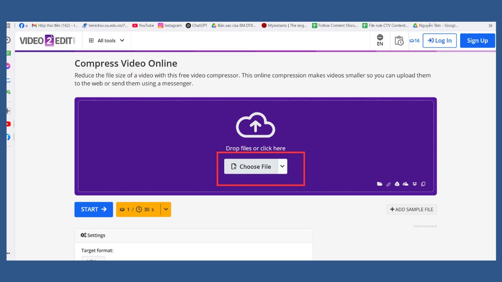Show more bookmarks with the double chevron
The image size is (502, 282).
[x=490, y=25]
